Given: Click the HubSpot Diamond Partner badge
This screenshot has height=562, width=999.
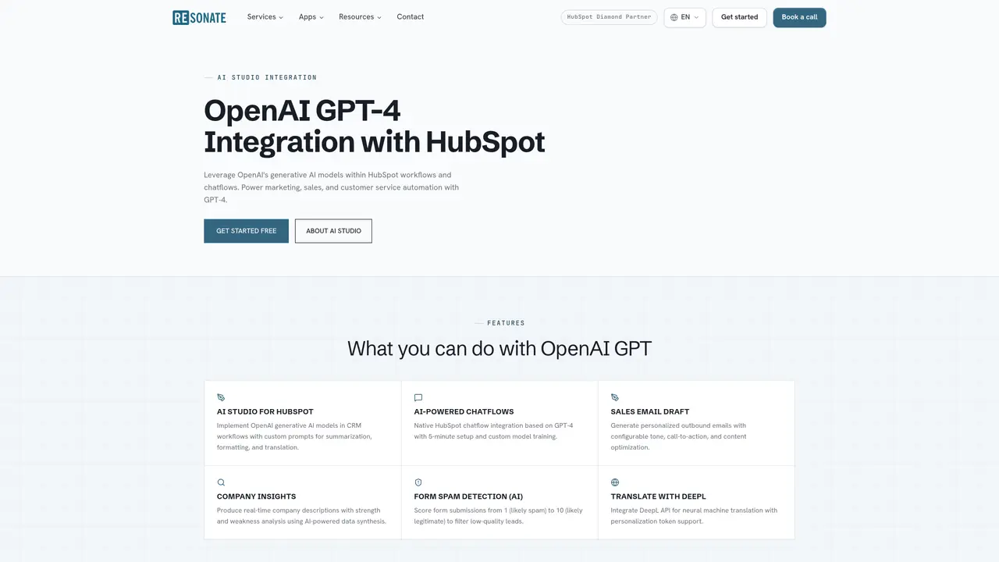Looking at the screenshot, I should [609, 17].
